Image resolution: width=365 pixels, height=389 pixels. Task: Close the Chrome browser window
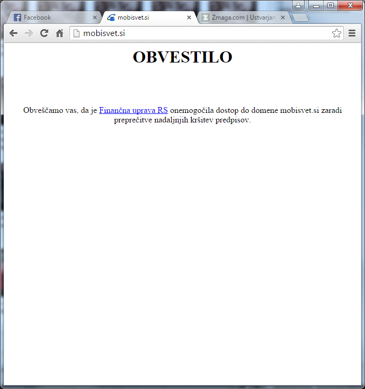pyautogui.click(x=349, y=5)
